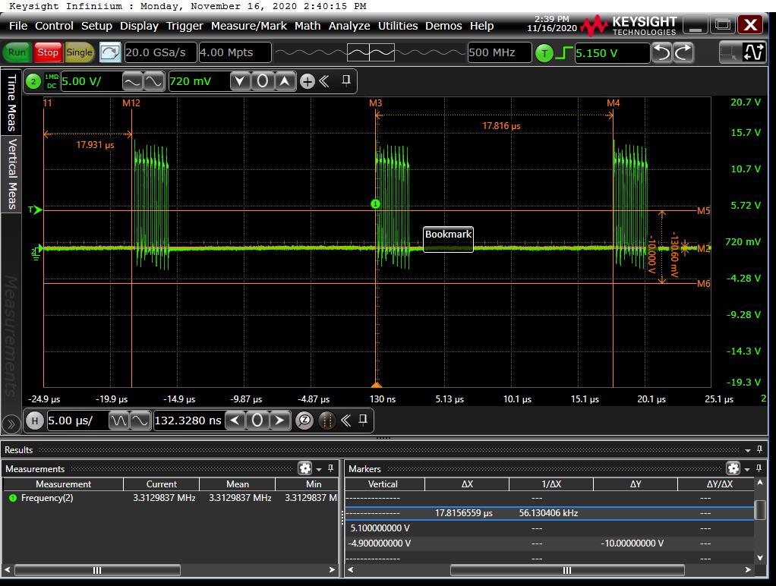Viewport: 776px width, 586px height.
Task: Click the horizontal position right arrow
Action: pos(279,421)
